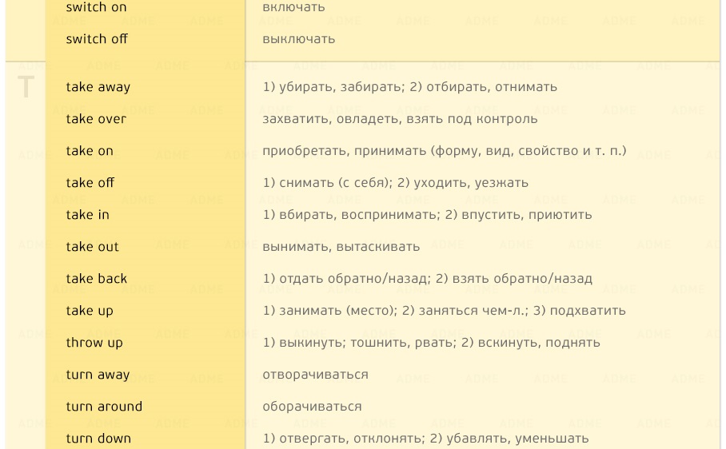Select the "take in" entry
Image resolution: width=726 pixels, height=449 pixels.
coord(87,215)
